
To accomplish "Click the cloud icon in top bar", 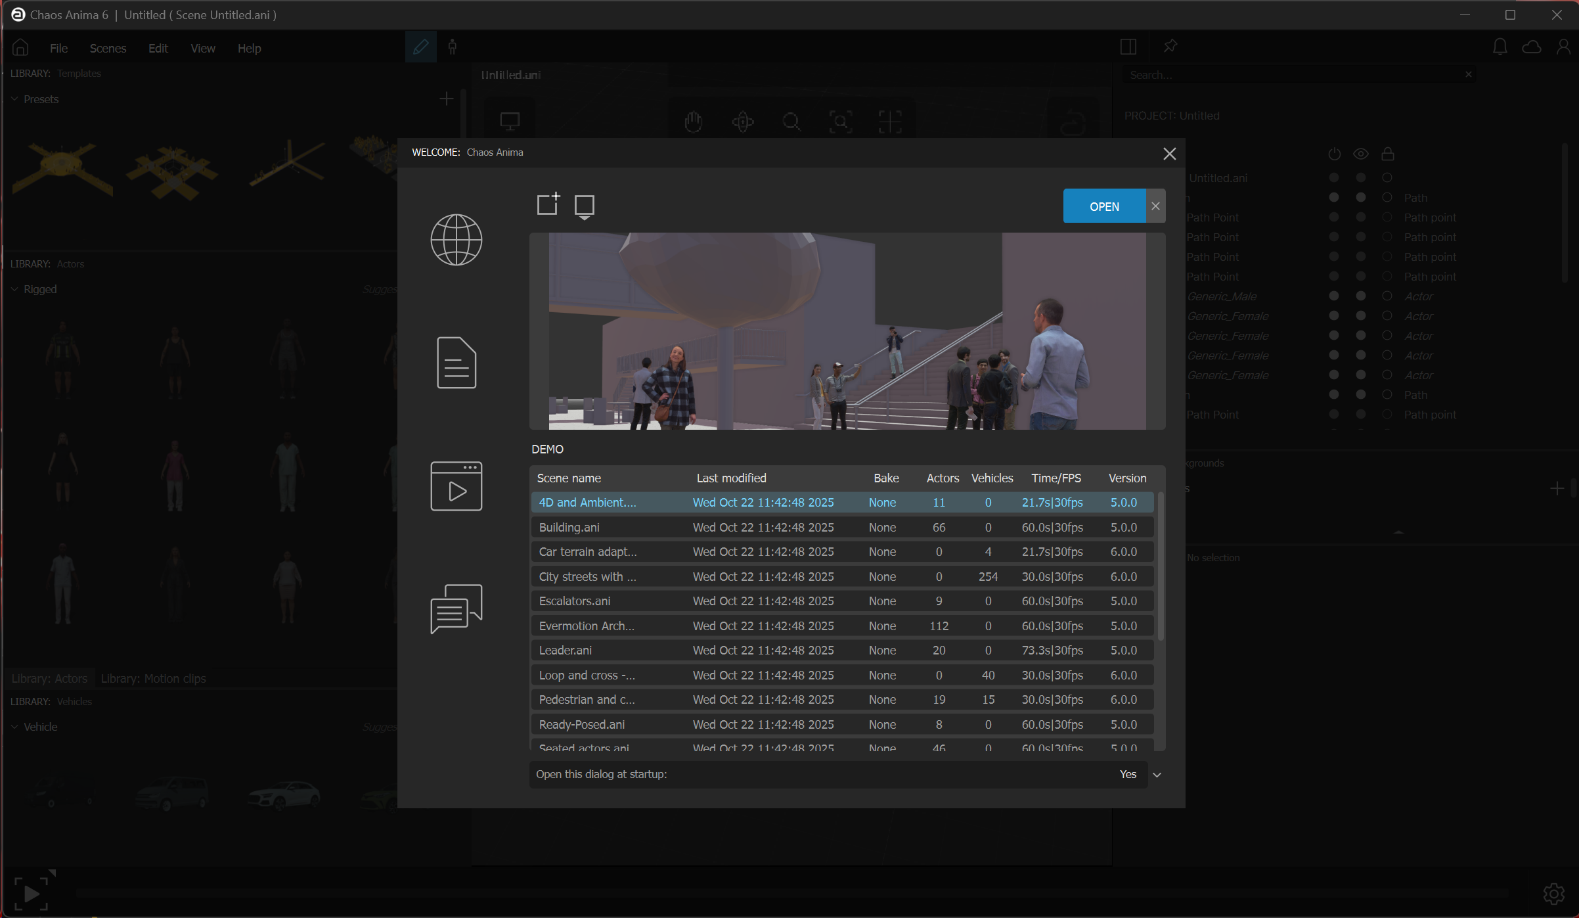I will click(1532, 47).
